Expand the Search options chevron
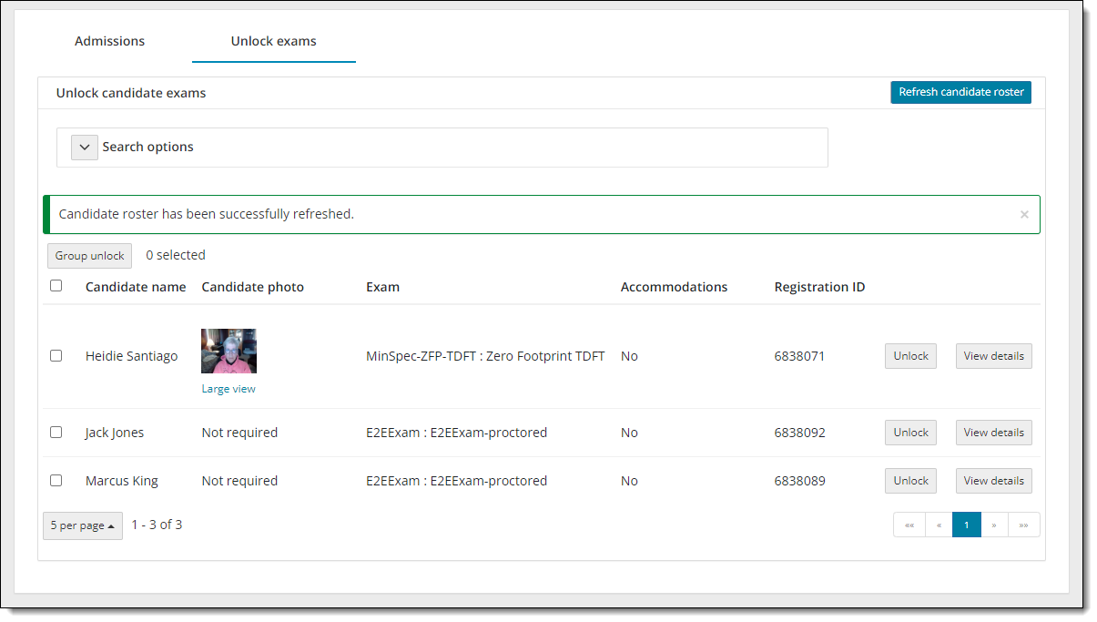Viewport: 1097px width, 622px height. (85, 148)
